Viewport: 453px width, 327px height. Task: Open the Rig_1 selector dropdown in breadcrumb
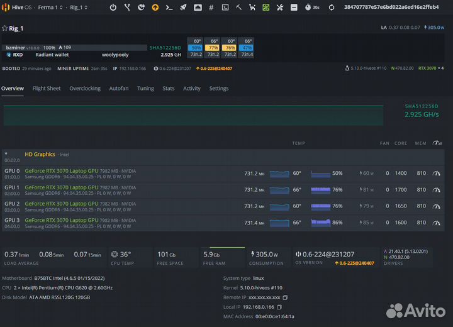coord(79,7)
